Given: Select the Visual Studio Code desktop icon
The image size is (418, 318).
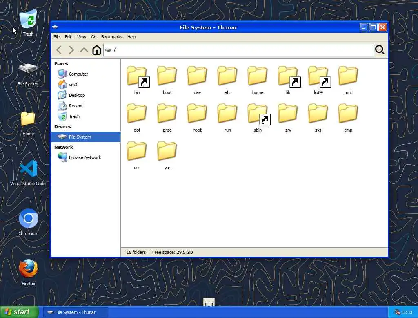Looking at the screenshot, I should pyautogui.click(x=28, y=168).
